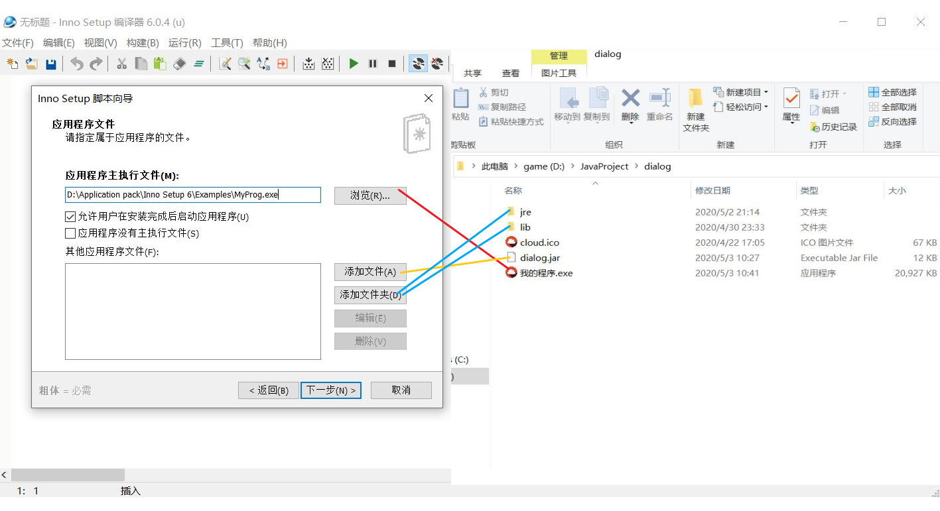Click the Paste clipboard icon in Inno Setup toolbar
940x511 pixels.
pos(160,64)
